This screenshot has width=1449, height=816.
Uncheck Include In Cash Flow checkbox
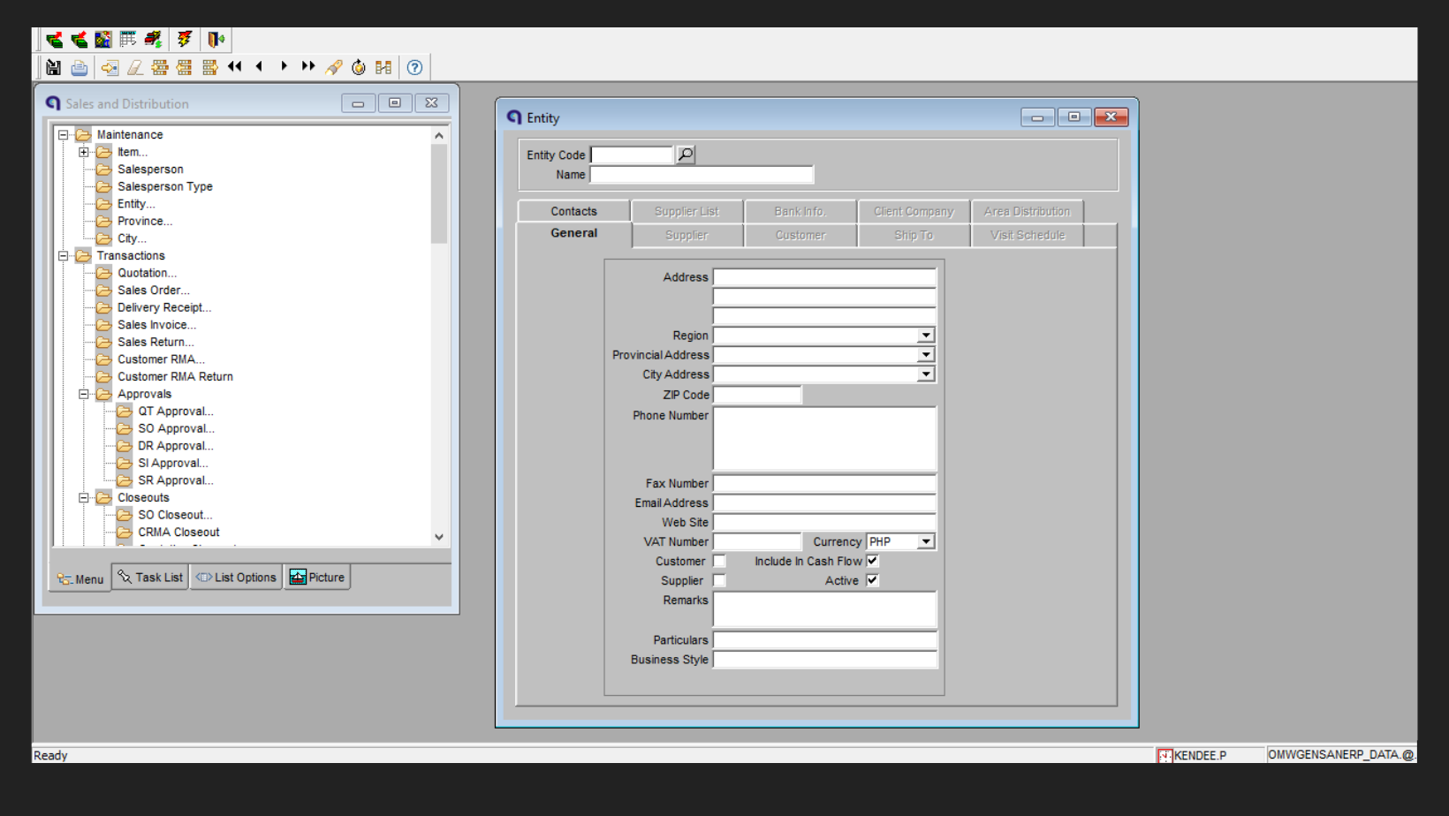tap(872, 561)
